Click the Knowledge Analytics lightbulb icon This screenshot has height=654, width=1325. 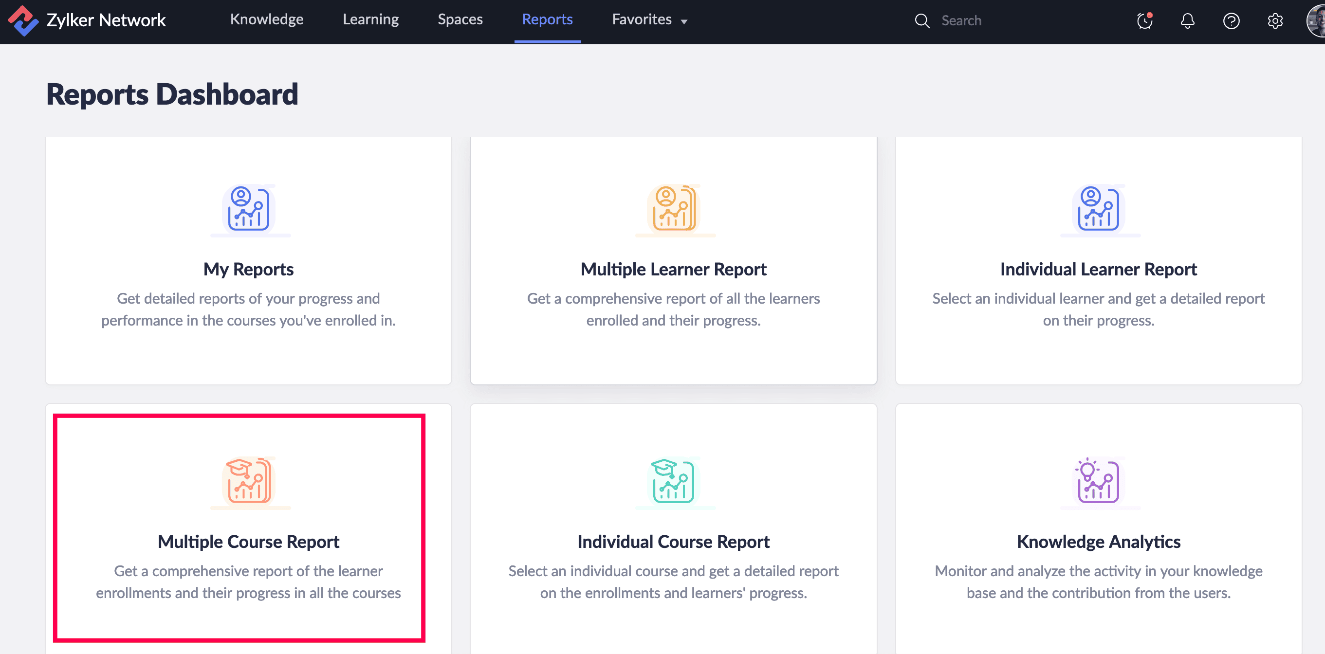tap(1099, 481)
